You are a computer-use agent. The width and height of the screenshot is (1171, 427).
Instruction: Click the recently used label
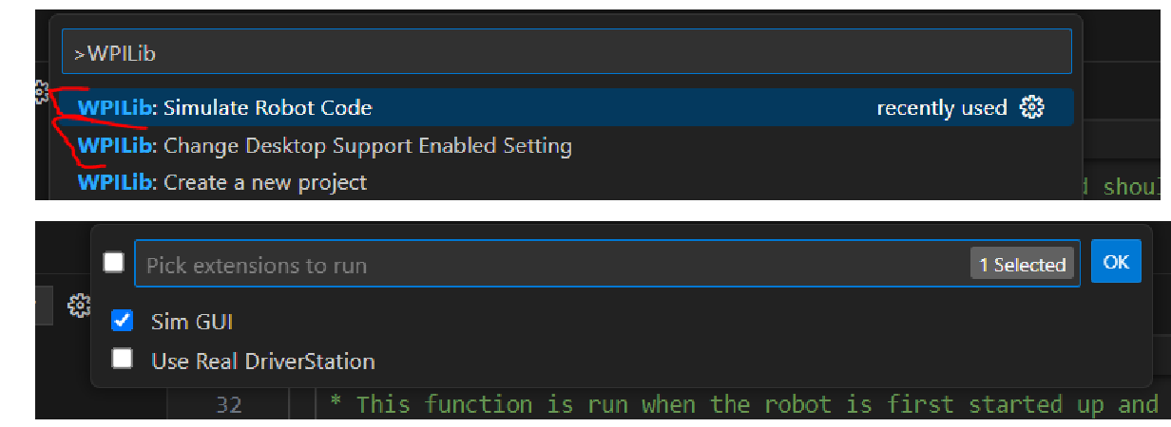(942, 108)
